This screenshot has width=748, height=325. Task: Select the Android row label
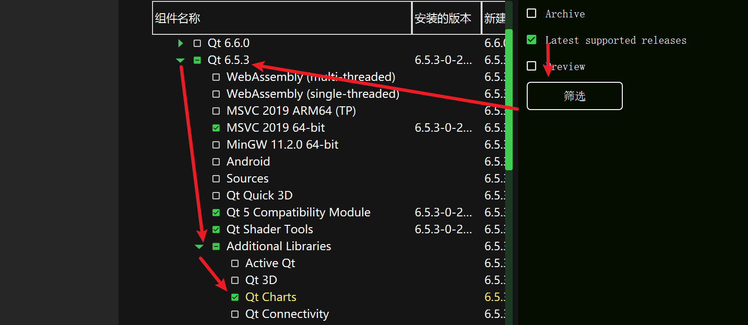248,162
